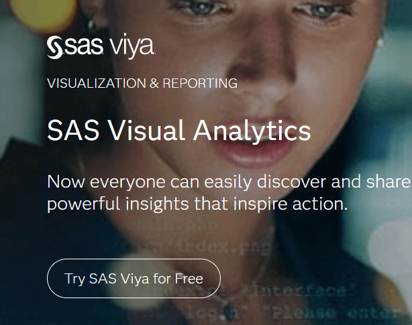The image size is (412, 325).
Task: Click the word "Free" on the button
Action: coord(189,278)
